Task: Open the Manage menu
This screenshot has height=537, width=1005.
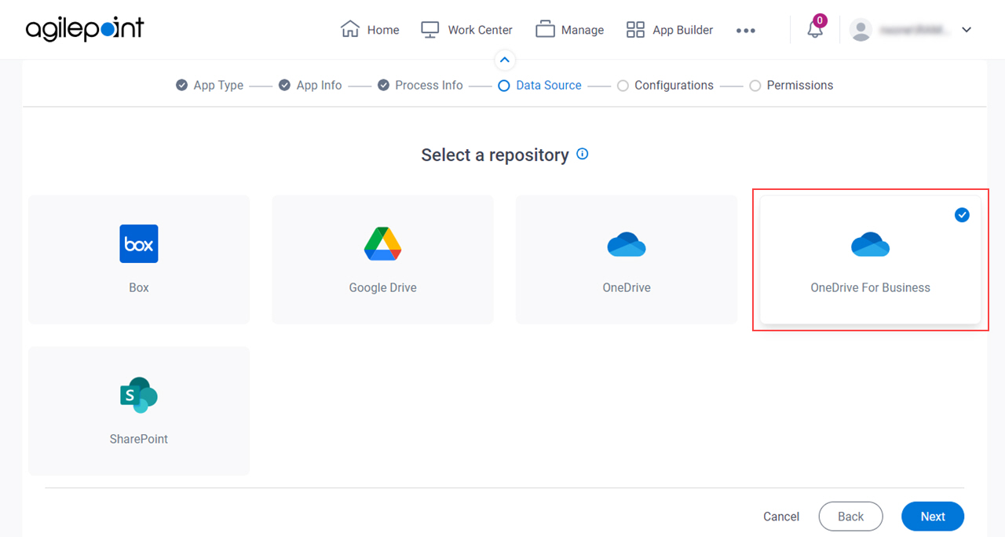Action: point(569,30)
